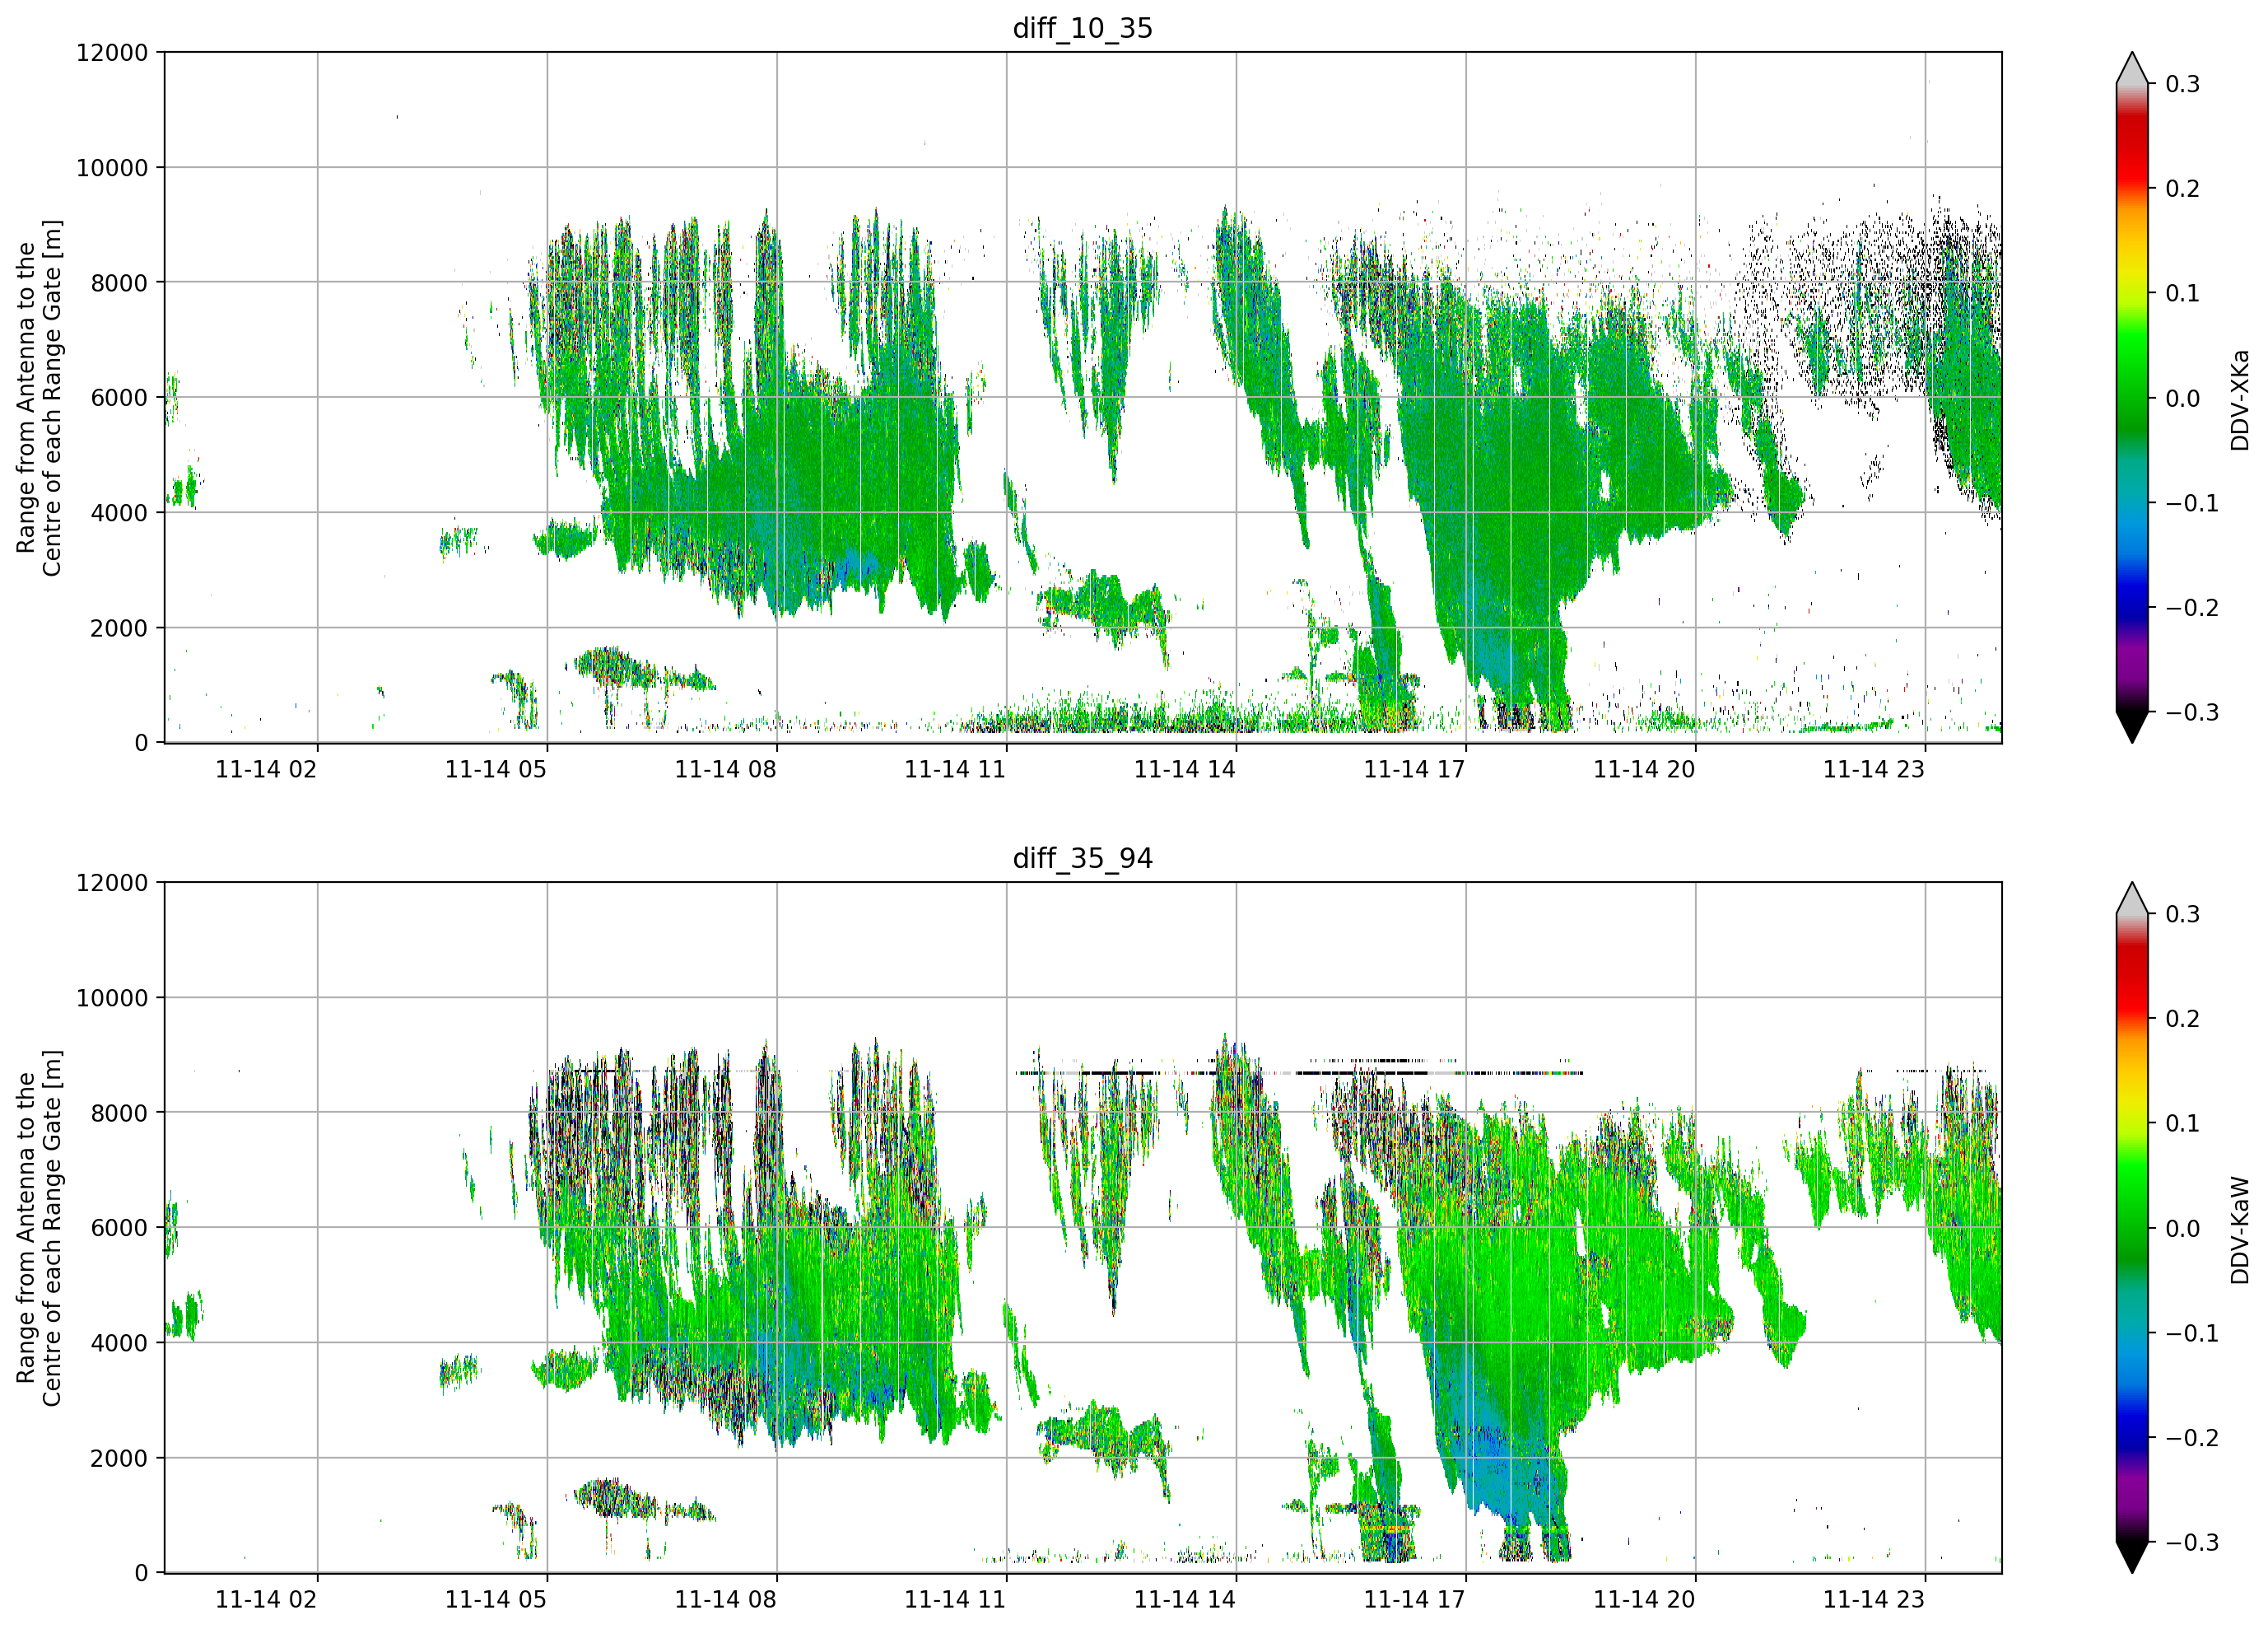The width and height of the screenshot is (2268, 1629).
Task: Select the DDV-KaW colorbar label
Action: point(2239,1230)
